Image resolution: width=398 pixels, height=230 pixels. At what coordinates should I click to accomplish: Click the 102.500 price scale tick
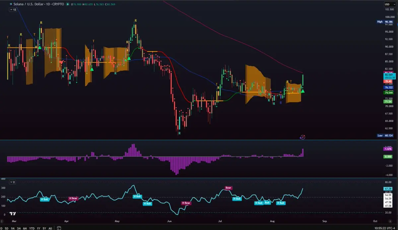click(x=389, y=10)
